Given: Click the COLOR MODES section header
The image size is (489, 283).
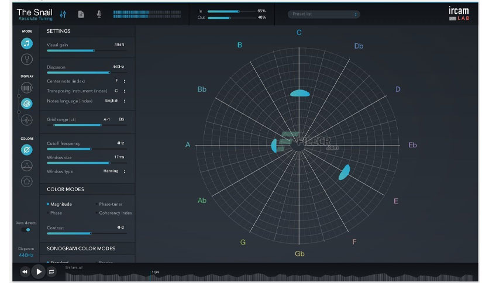Looking at the screenshot, I should 65,189.
